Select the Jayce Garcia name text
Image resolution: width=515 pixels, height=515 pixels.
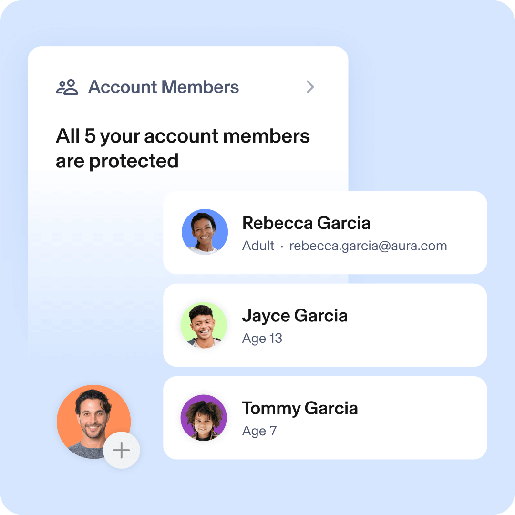[x=295, y=316]
